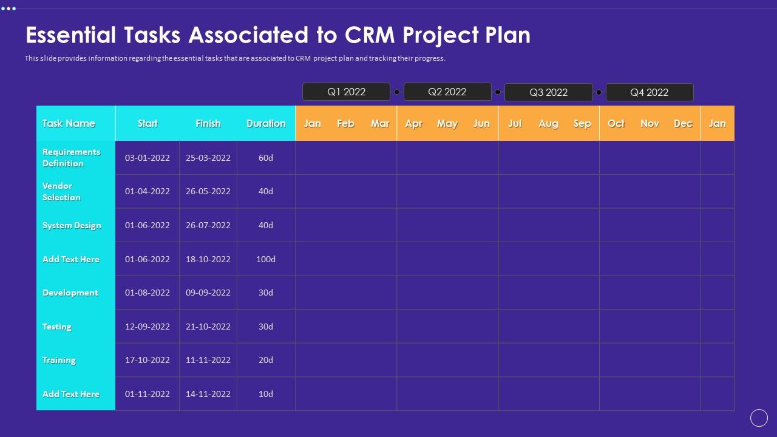The width and height of the screenshot is (777, 437).
Task: Click the Q3 2022 quarter box
Action: tap(548, 92)
